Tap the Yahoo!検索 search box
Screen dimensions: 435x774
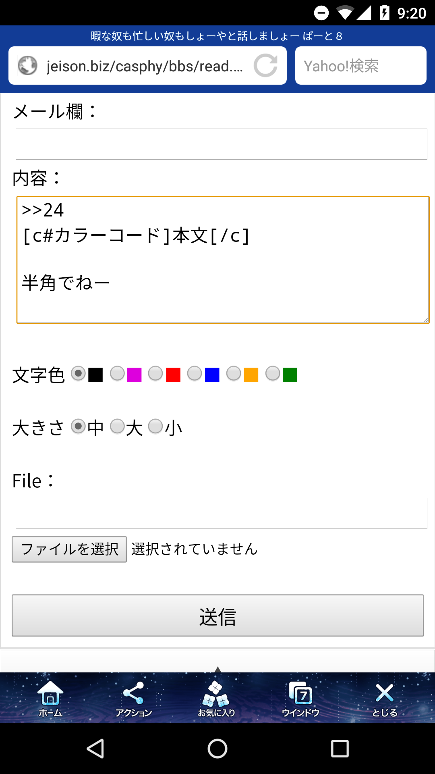(x=360, y=66)
